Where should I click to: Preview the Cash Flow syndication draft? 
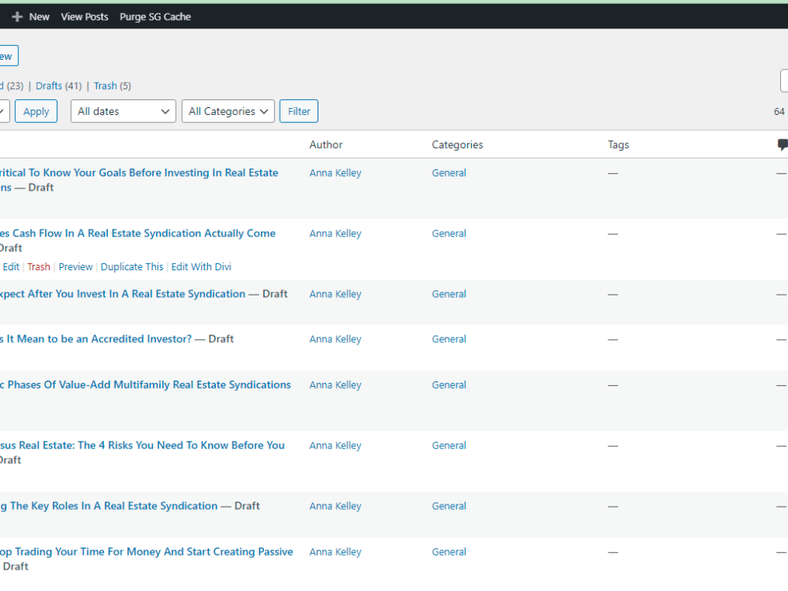76,266
